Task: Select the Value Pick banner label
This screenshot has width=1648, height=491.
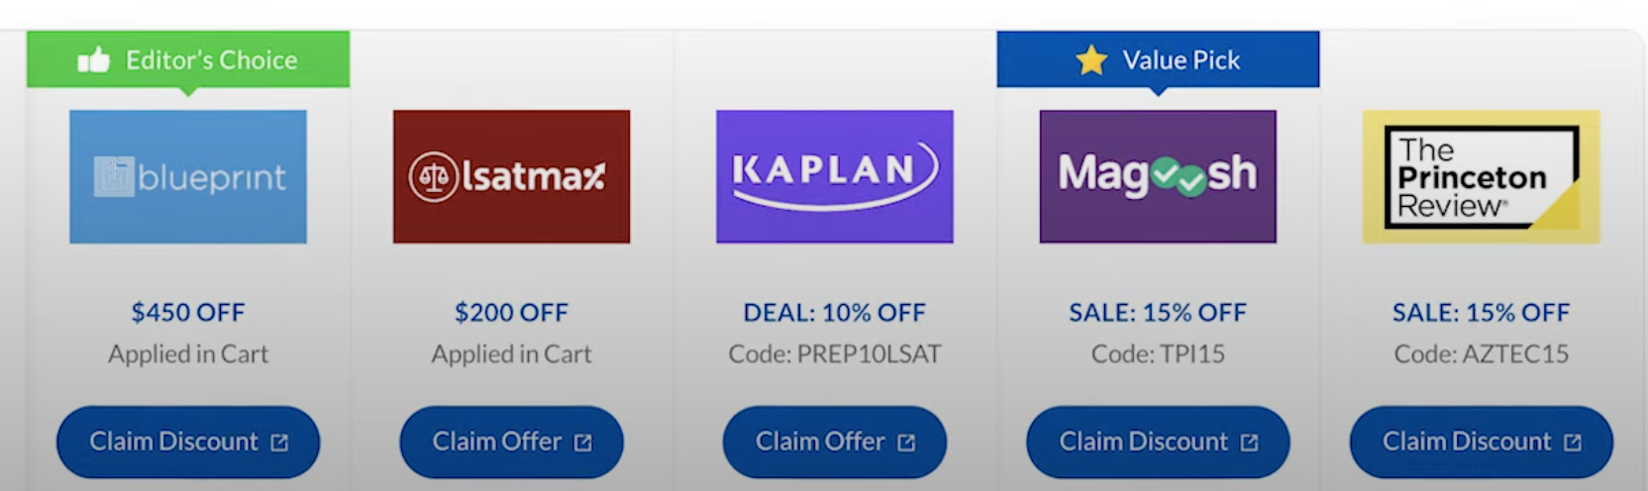Action: pos(1181,60)
